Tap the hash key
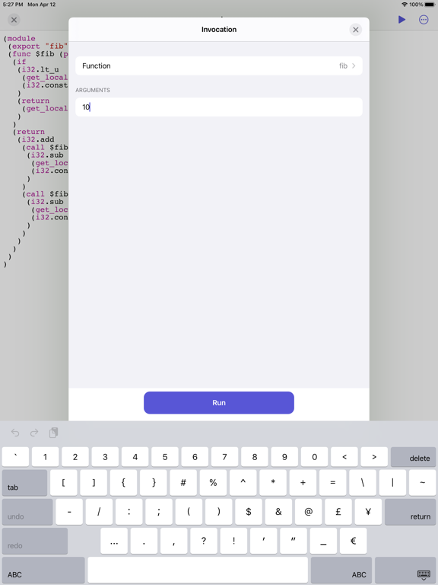438x585 pixels. click(x=183, y=482)
